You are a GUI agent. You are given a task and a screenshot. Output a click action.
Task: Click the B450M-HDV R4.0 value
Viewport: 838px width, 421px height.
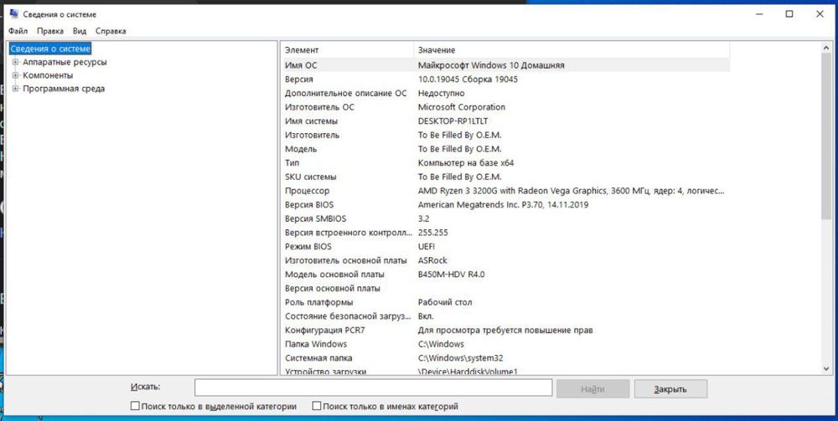(x=451, y=275)
